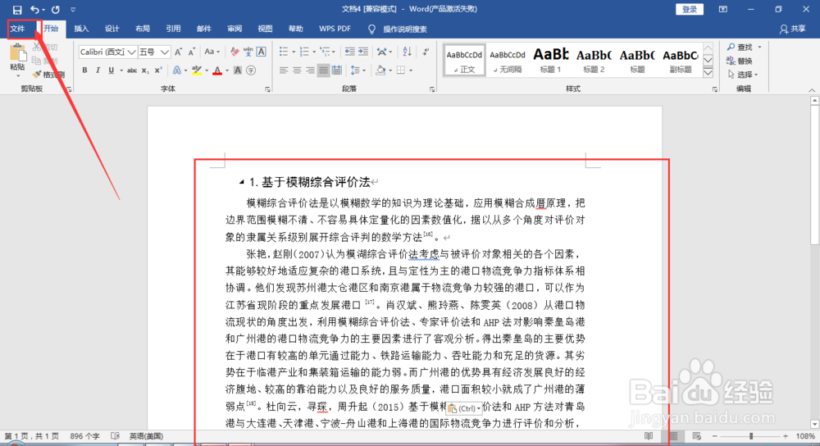Expand the styles gallery
The image size is (820, 446).
pos(708,72)
